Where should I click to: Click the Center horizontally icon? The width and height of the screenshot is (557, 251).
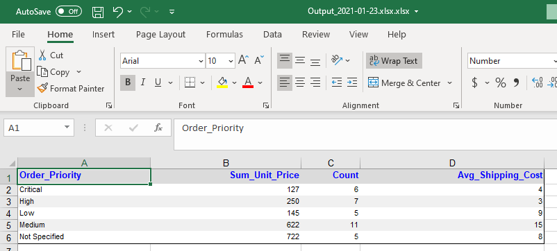300,83
